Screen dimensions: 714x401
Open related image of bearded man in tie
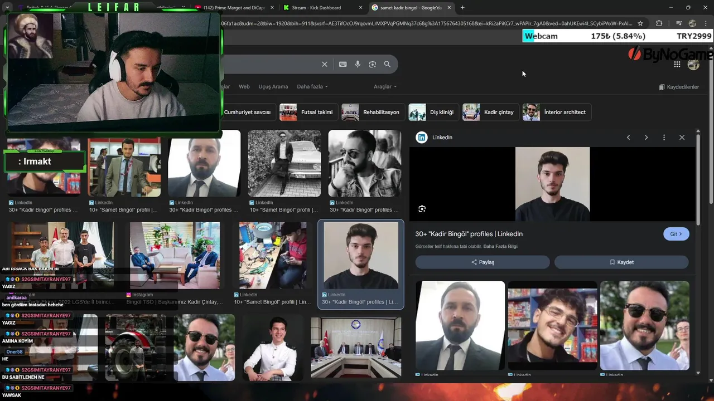[460, 325]
